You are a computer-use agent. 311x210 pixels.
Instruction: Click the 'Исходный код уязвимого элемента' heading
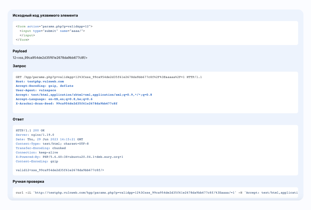coord(45,15)
